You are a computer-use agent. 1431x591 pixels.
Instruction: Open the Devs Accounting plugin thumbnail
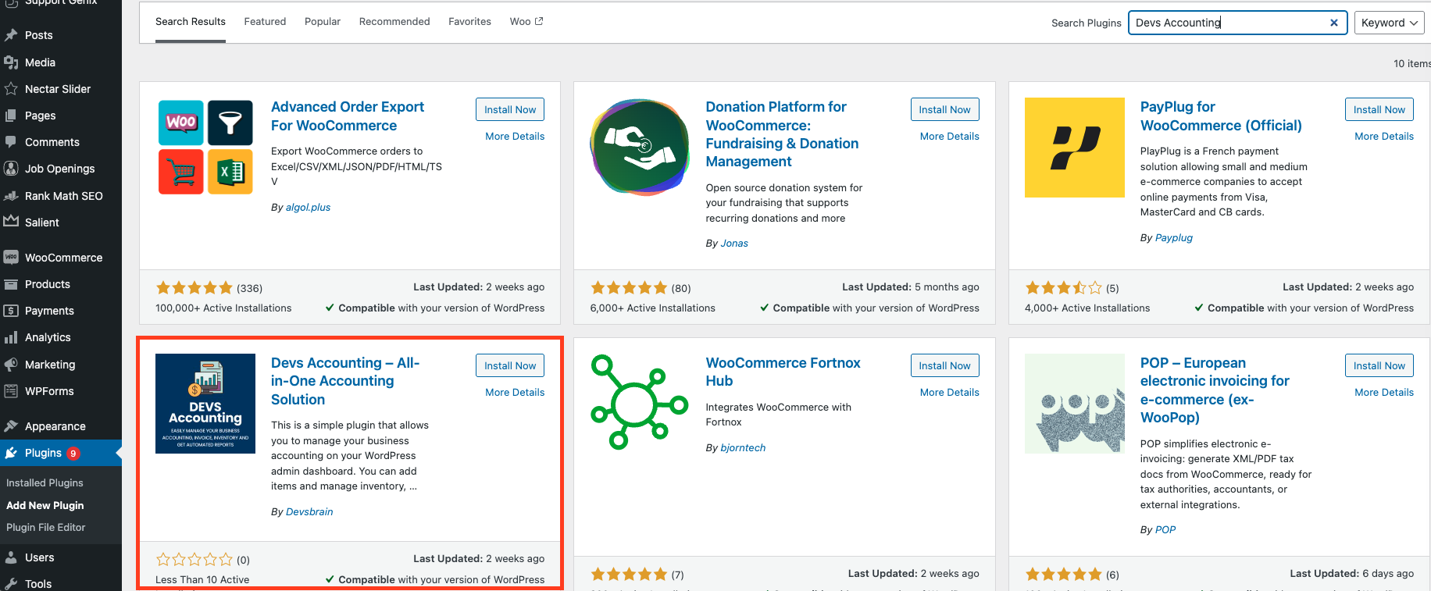pos(205,404)
